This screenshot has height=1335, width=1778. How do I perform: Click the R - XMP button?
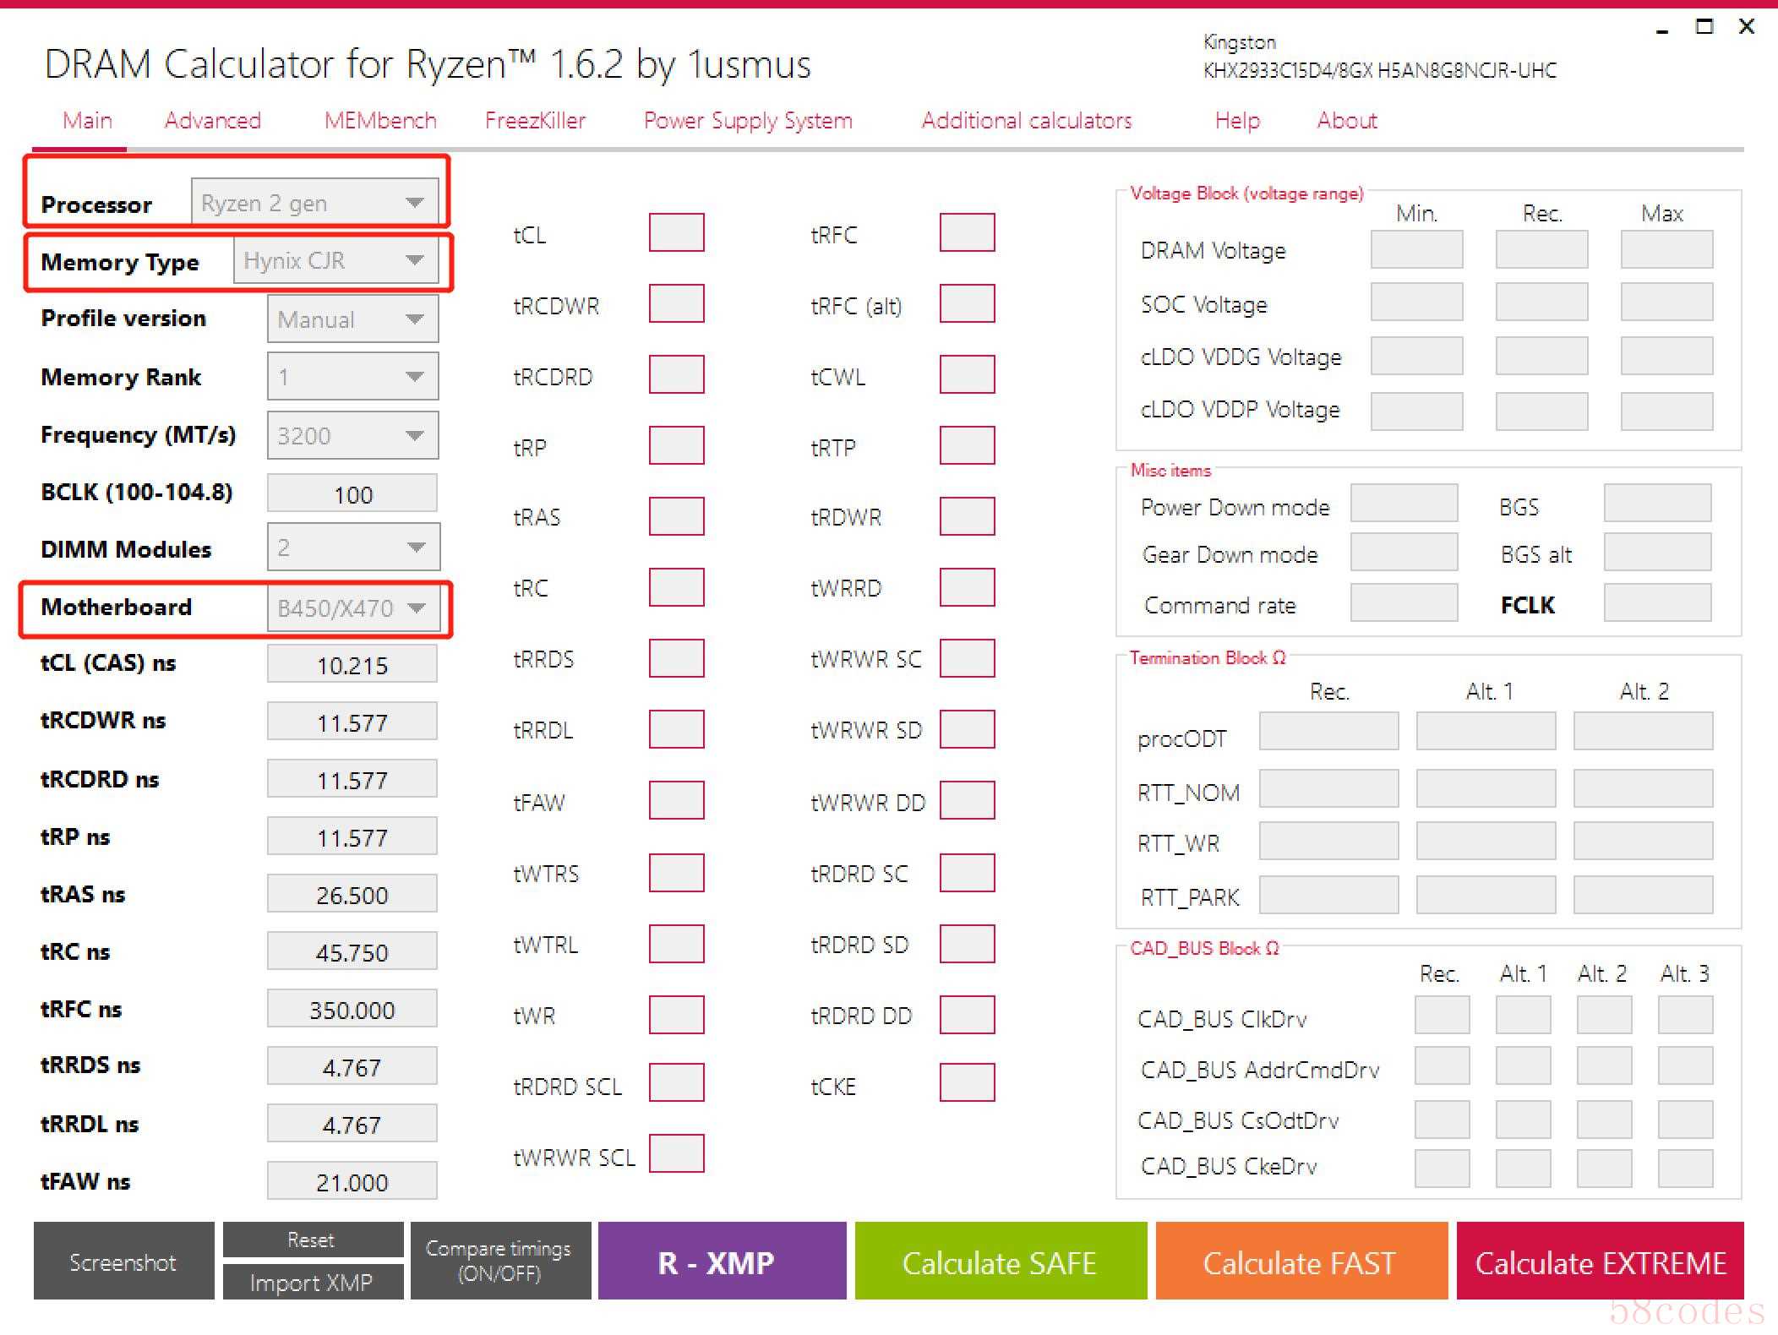point(722,1261)
